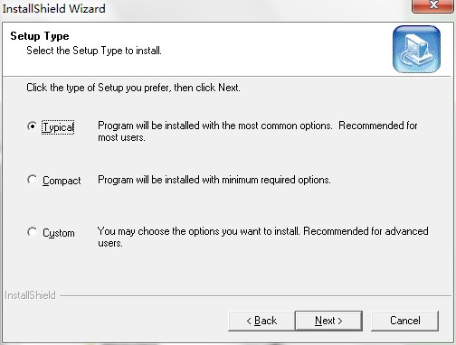Image resolution: width=456 pixels, height=345 pixels.
Task: Click the 'Click the type of Setup' instruction
Action: point(133,88)
